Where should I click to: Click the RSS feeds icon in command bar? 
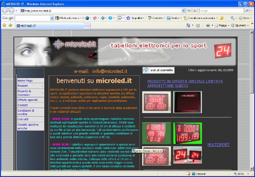pyautogui.click(x=198, y=25)
